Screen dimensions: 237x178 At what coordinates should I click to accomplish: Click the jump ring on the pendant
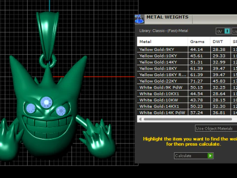tap(48, 61)
